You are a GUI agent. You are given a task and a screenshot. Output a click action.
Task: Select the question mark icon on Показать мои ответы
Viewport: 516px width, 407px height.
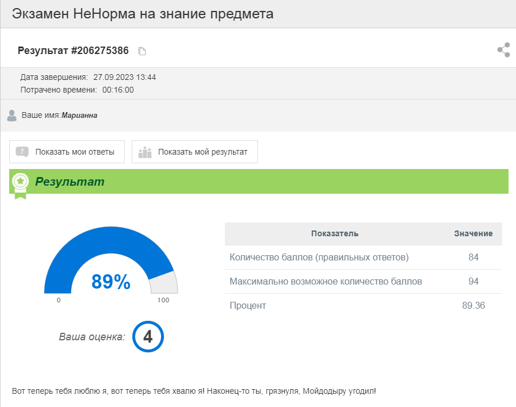click(x=22, y=152)
